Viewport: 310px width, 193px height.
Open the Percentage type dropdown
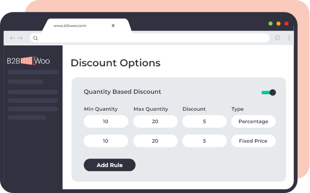[x=253, y=122]
